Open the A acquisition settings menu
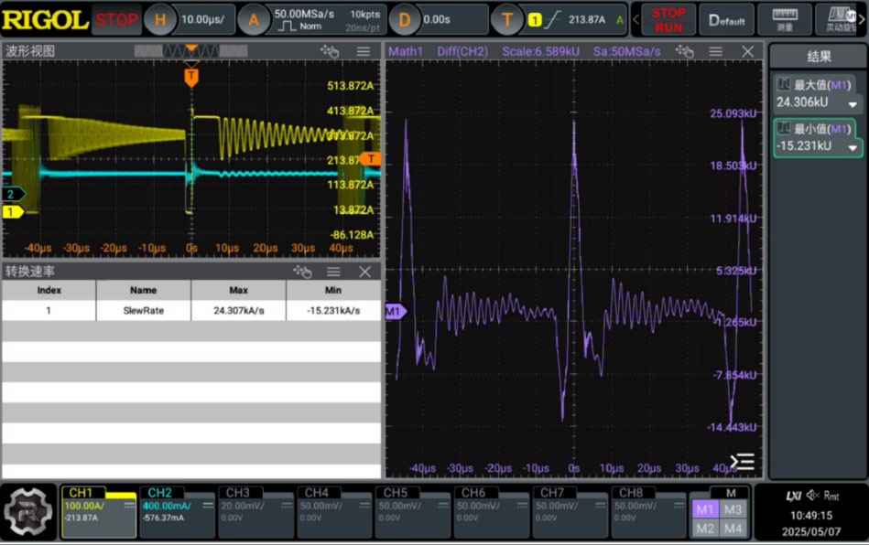Image resolution: width=869 pixels, height=545 pixels. pyautogui.click(x=310, y=19)
